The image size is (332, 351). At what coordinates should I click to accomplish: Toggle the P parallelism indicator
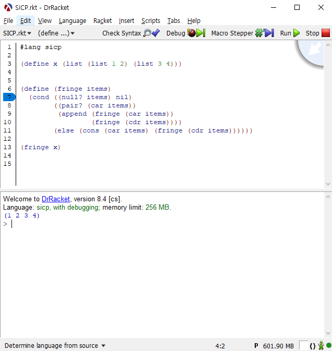256,346
